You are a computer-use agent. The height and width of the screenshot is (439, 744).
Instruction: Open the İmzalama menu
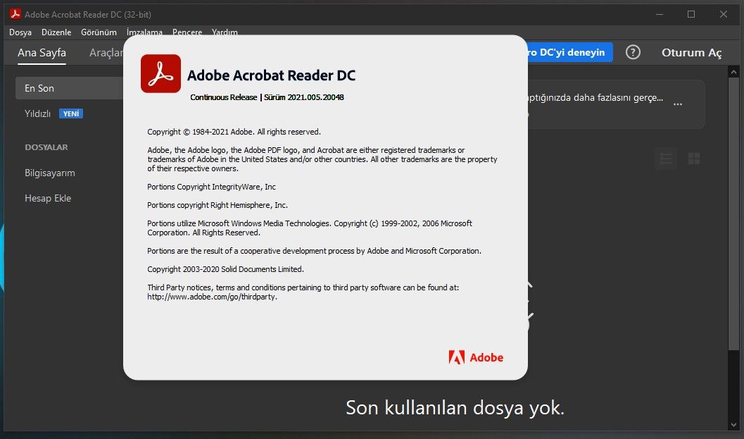click(144, 32)
